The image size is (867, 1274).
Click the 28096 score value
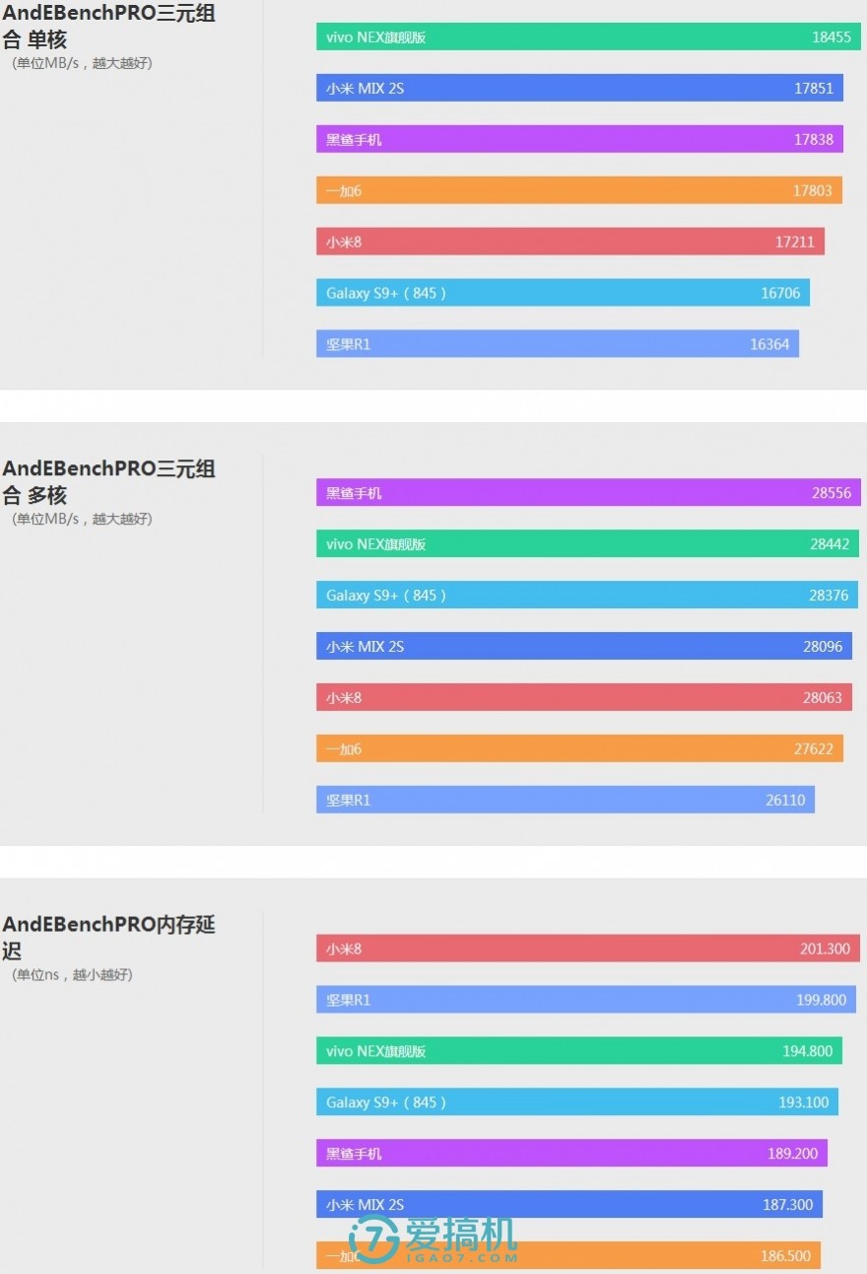(823, 647)
